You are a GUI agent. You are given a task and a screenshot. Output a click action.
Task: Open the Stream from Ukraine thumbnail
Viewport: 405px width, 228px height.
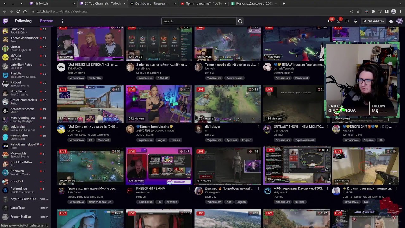159,104
